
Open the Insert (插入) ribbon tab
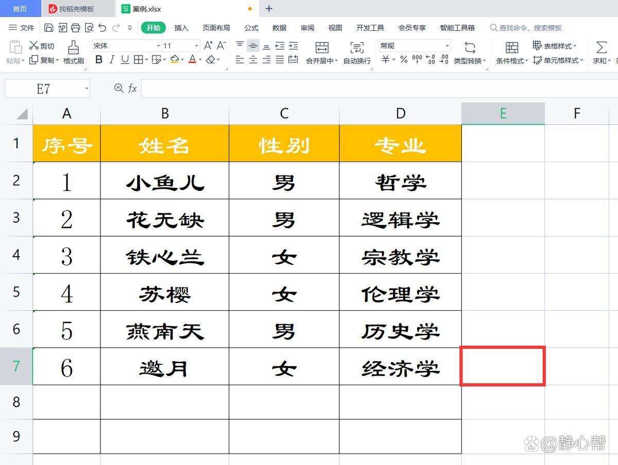click(181, 28)
